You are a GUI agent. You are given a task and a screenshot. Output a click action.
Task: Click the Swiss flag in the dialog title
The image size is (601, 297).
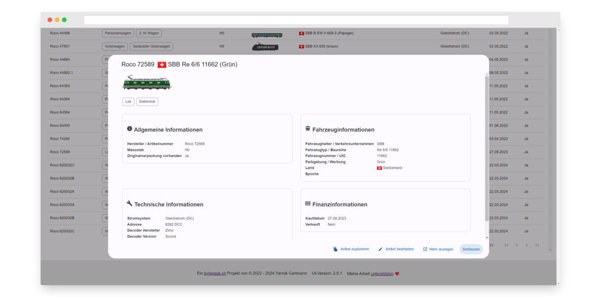pos(161,65)
